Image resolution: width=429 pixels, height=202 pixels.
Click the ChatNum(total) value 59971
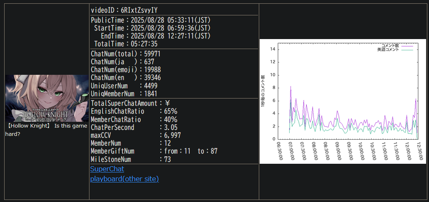coord(152,54)
